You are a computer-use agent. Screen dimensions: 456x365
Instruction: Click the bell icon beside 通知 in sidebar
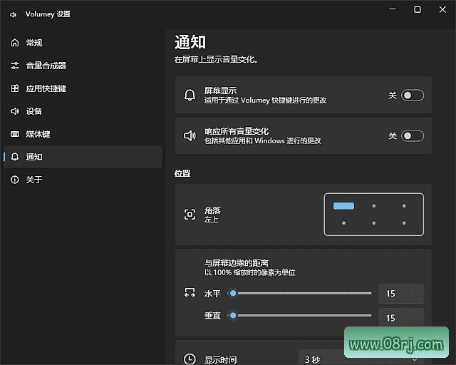[15, 157]
